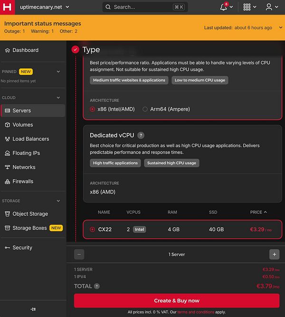
Task: Click the search magnifier icon
Action: 108,7
